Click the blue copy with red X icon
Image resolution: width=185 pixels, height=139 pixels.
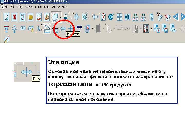coord(87,29)
